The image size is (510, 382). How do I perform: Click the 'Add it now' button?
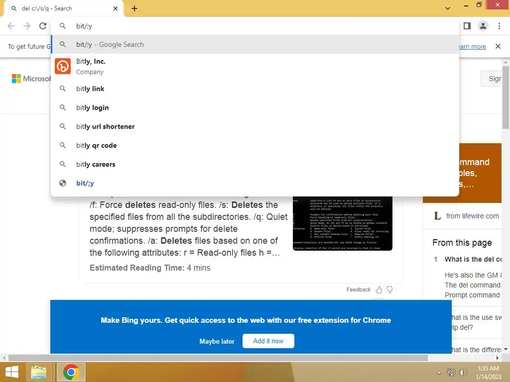[x=268, y=341]
